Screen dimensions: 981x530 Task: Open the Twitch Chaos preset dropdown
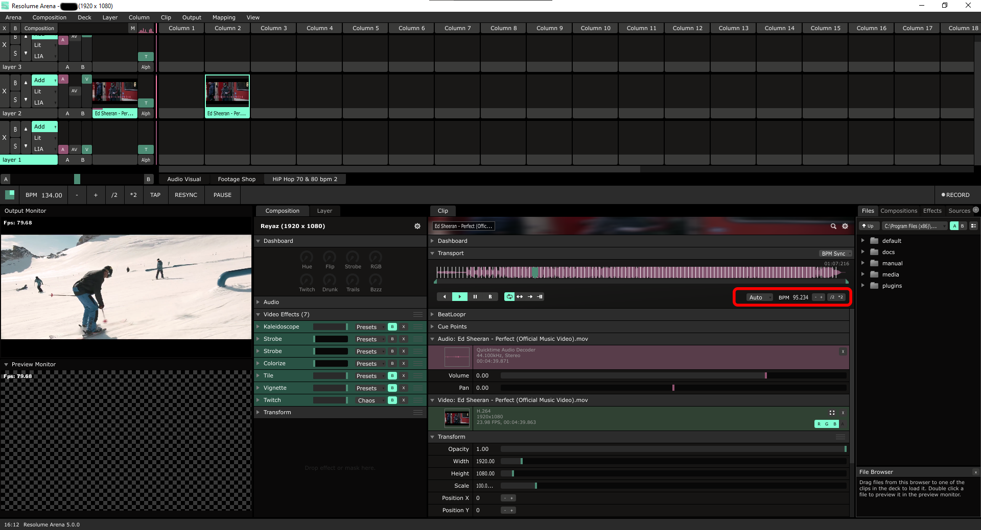click(370, 400)
